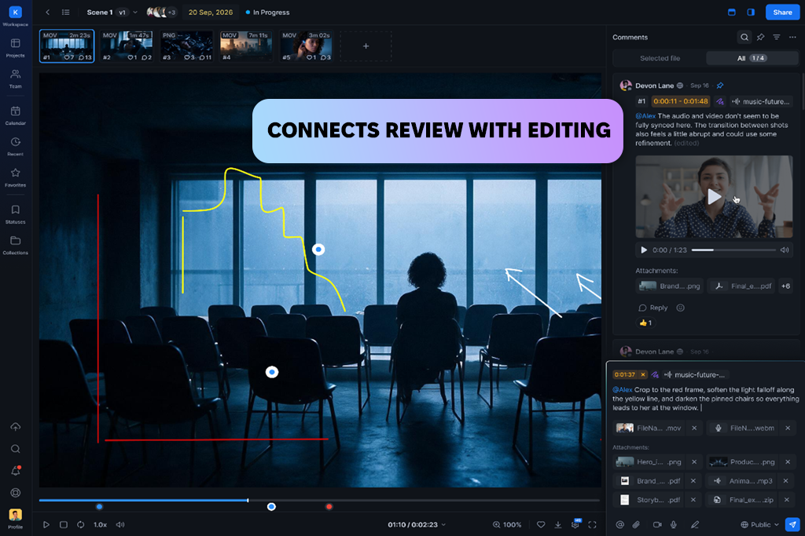Image resolution: width=805 pixels, height=536 pixels.
Task: Open the Team section
Action: [16, 79]
